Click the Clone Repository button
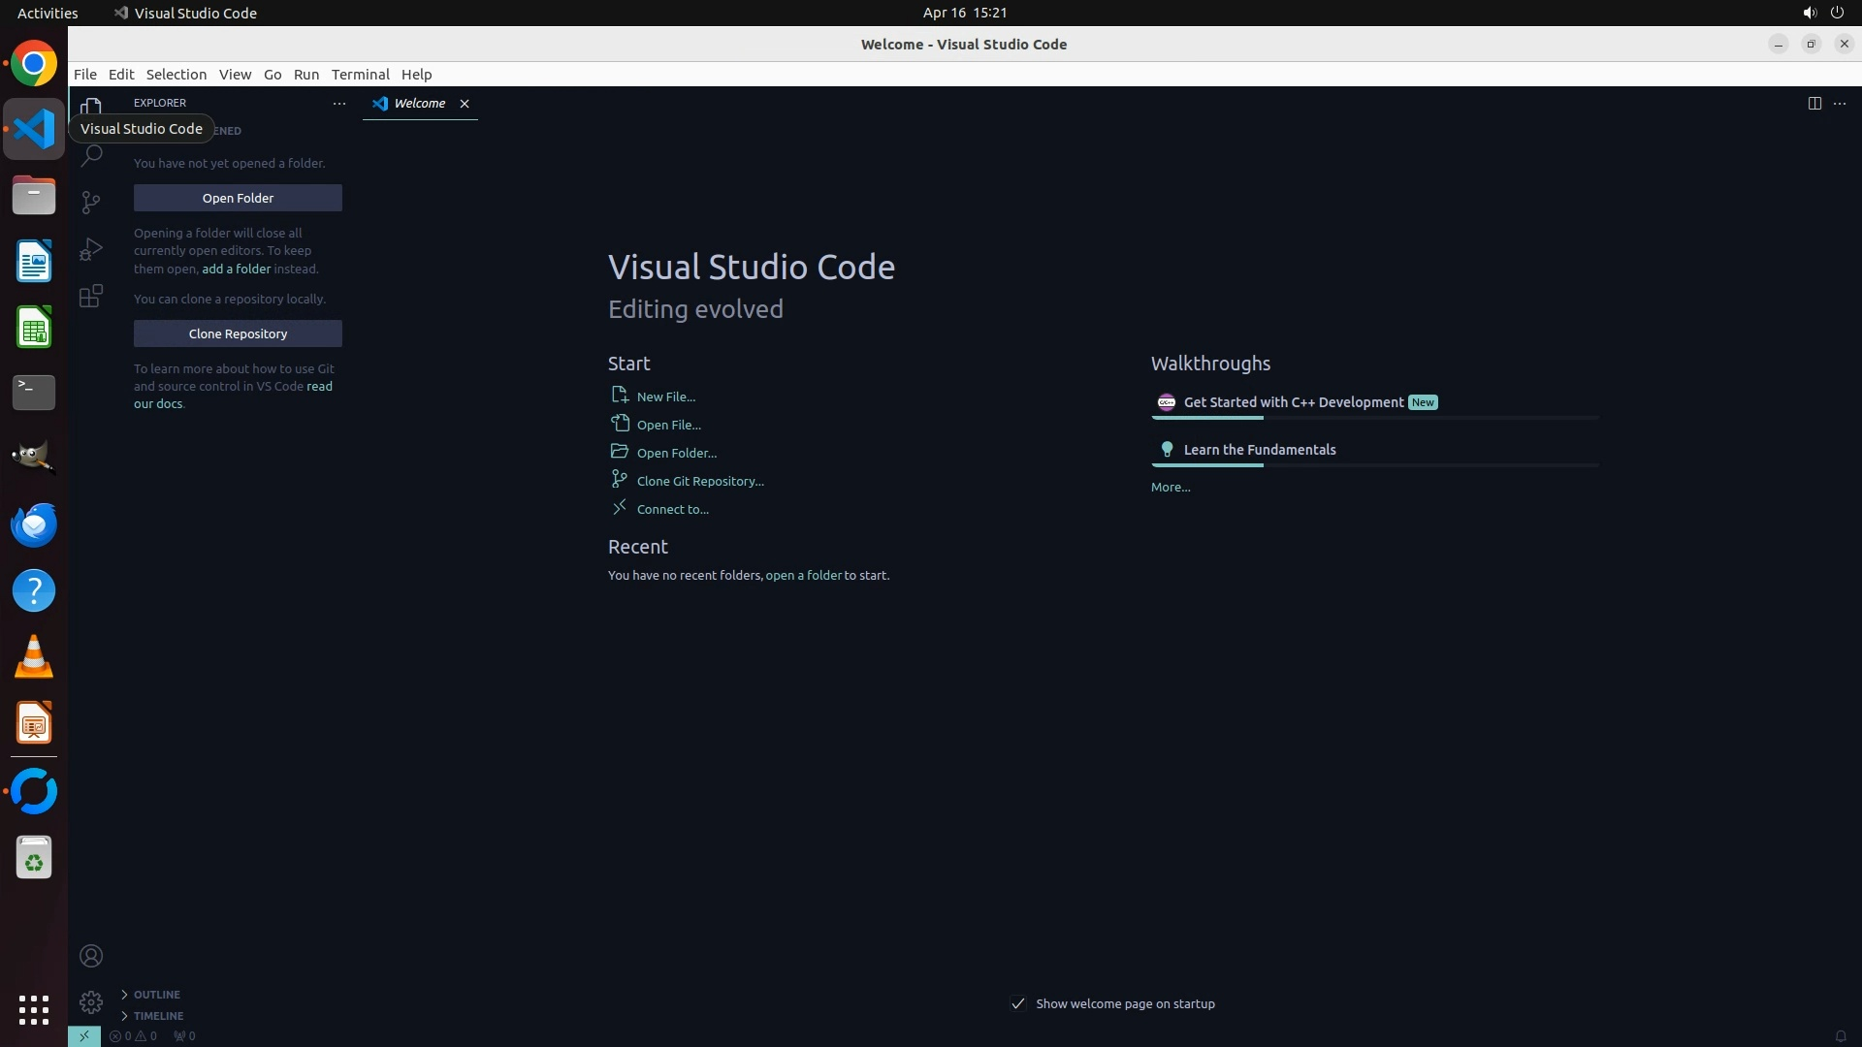The height and width of the screenshot is (1047, 1862). (238, 333)
